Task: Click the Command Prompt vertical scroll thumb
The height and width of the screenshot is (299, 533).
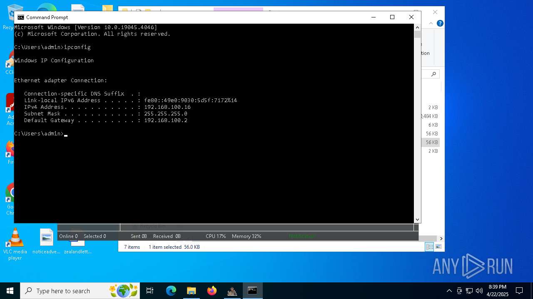Action: (417, 34)
